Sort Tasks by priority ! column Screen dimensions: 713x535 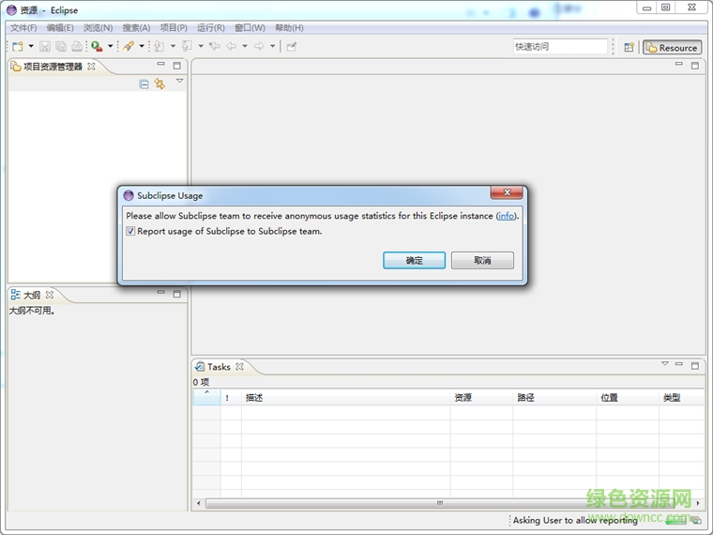(x=231, y=398)
